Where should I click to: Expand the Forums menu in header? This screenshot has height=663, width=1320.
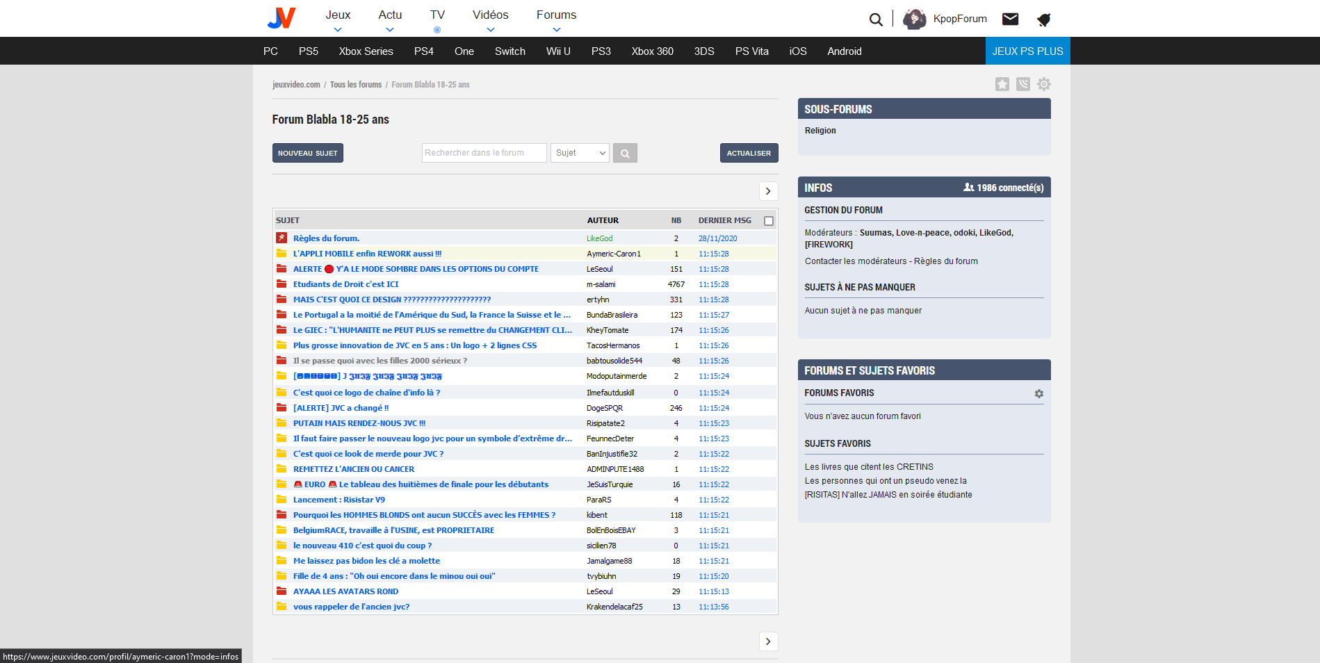click(556, 19)
